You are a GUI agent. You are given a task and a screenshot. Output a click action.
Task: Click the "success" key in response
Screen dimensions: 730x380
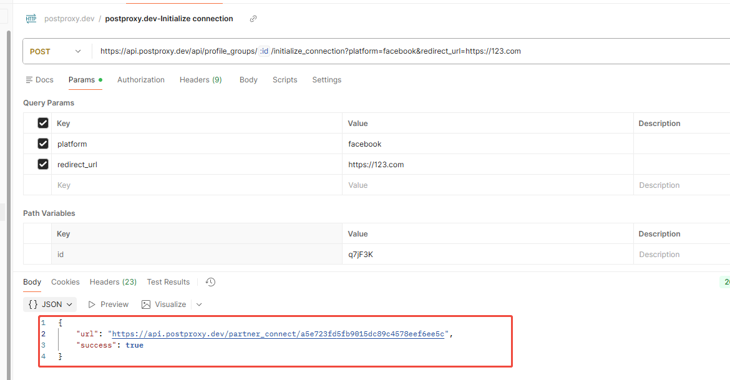point(96,345)
